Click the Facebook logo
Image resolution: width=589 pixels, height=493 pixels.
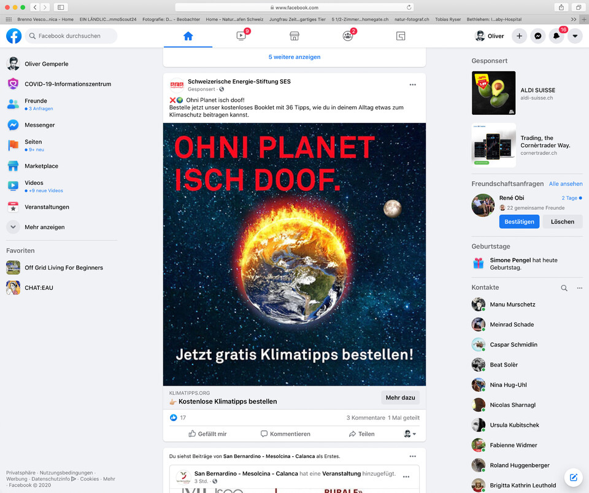coord(13,36)
